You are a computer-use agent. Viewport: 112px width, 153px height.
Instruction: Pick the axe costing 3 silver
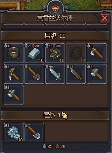coord(97,53)
